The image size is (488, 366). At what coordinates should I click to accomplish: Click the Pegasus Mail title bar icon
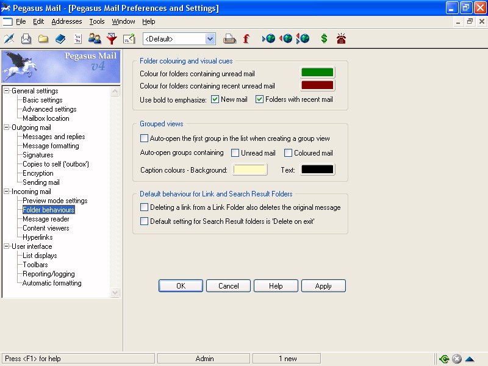pyautogui.click(x=5, y=7)
